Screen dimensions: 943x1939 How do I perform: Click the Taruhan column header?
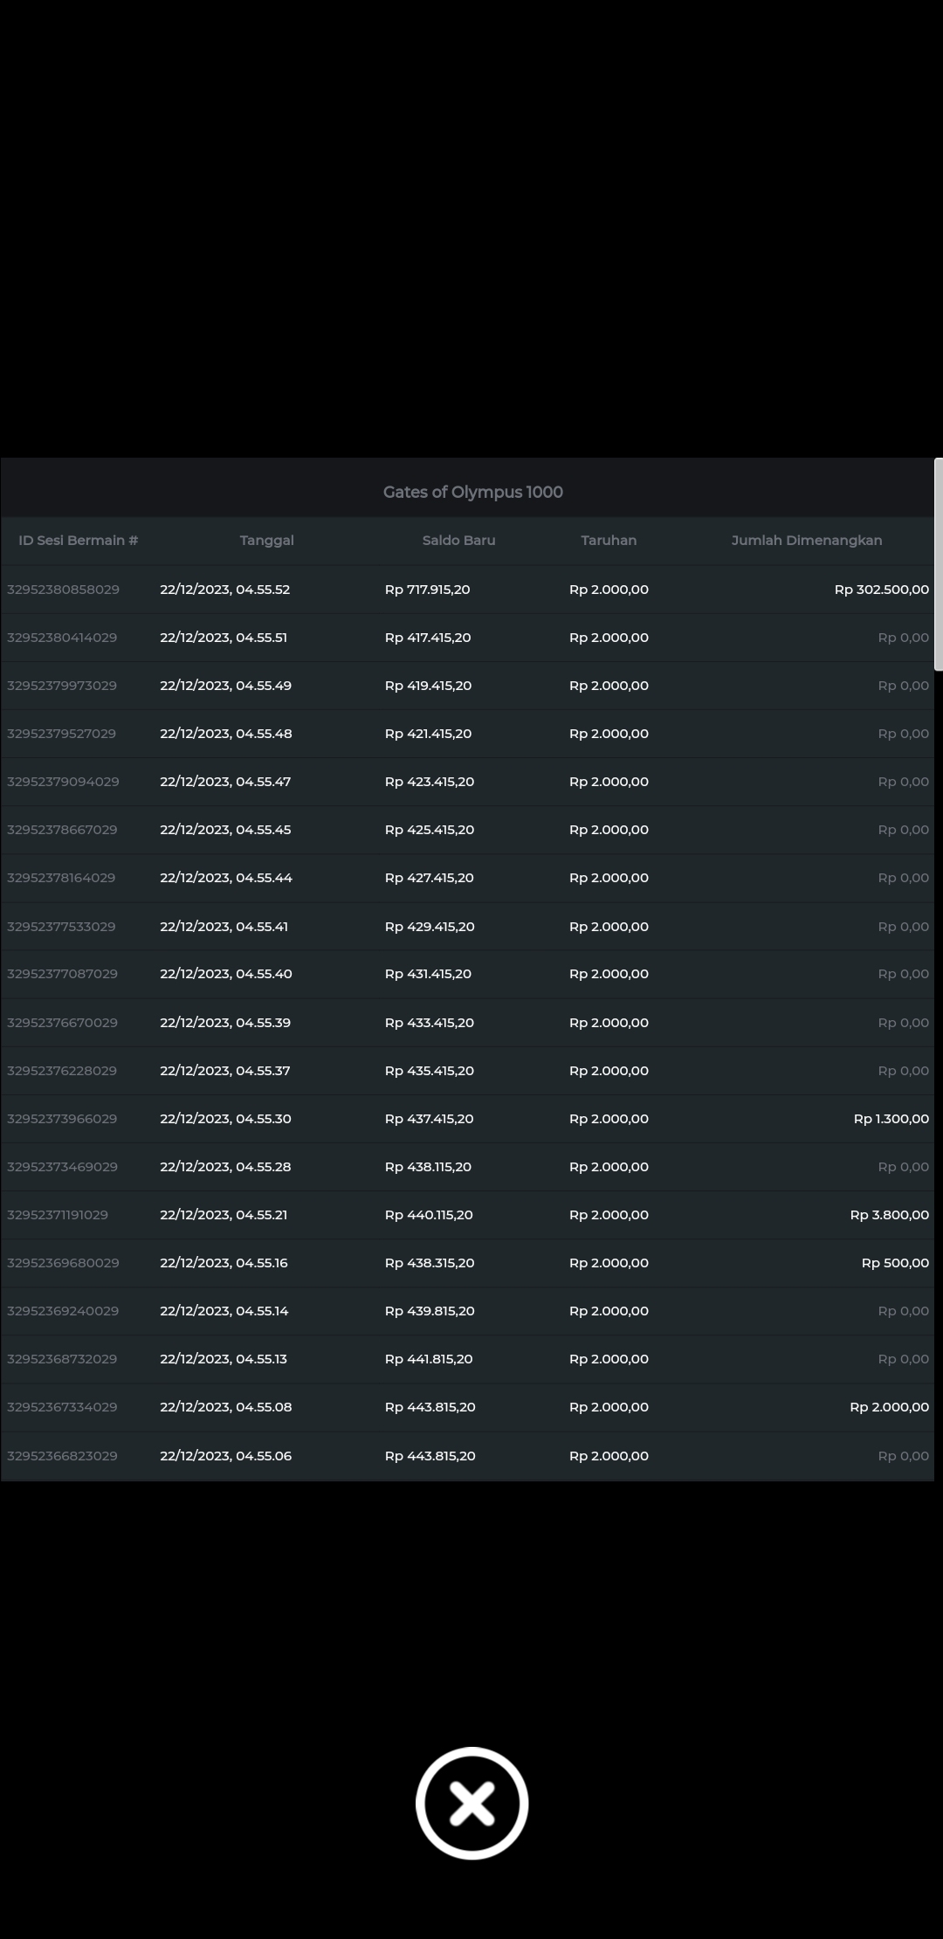(x=609, y=541)
